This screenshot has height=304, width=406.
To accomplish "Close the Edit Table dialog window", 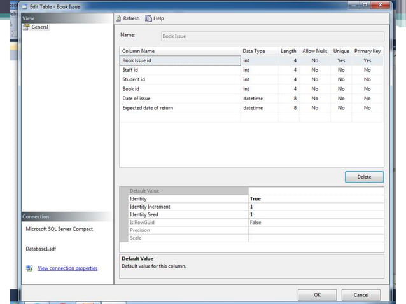I will (384, 5).
